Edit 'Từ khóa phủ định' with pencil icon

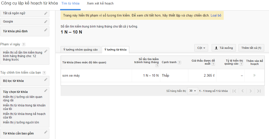tap(46, 30)
